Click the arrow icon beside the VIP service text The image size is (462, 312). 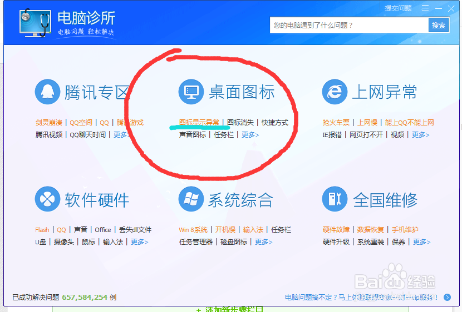447,298
